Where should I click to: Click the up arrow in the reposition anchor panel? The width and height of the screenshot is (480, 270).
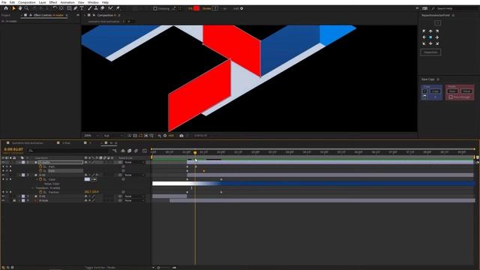coord(430,31)
